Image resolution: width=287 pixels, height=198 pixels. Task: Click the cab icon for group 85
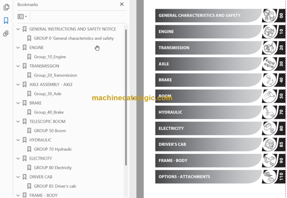click(x=269, y=144)
